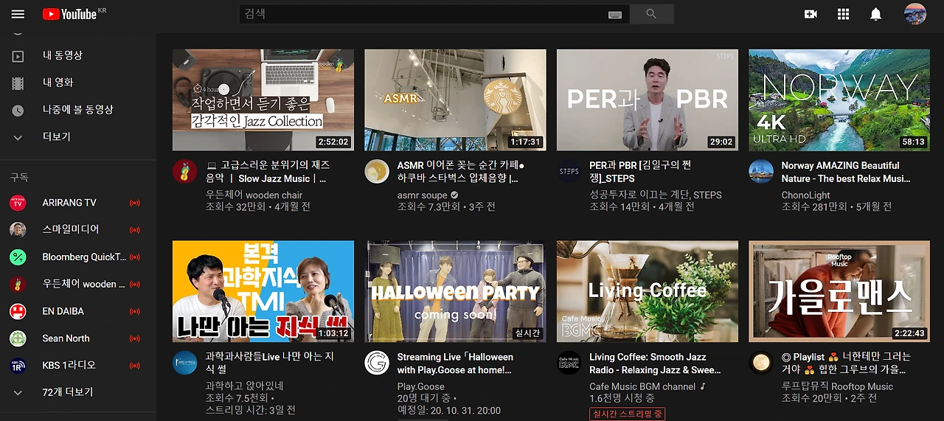944x421 pixels.
Task: Click the 스마일미디어 channel avatar
Action: click(18, 229)
